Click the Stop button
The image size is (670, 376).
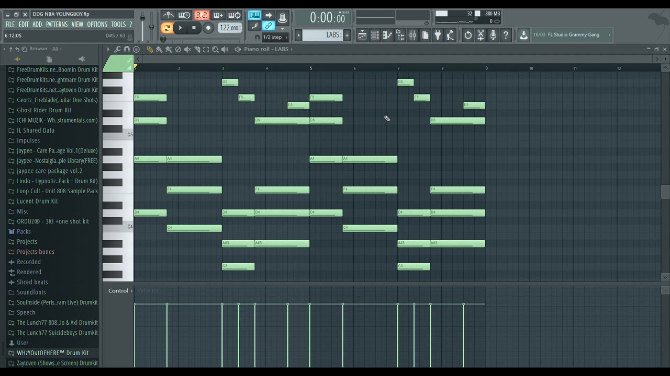click(194, 28)
